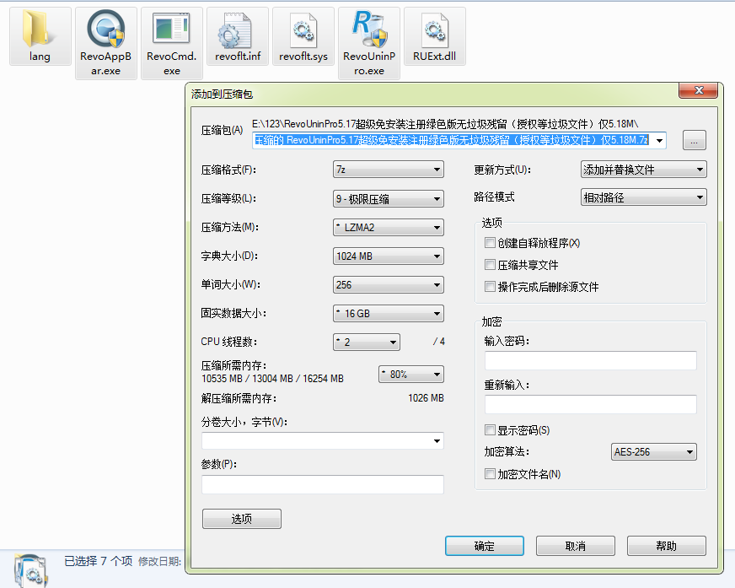Select the RUExt.dll file icon
This screenshot has height=588, width=735.
click(435, 30)
